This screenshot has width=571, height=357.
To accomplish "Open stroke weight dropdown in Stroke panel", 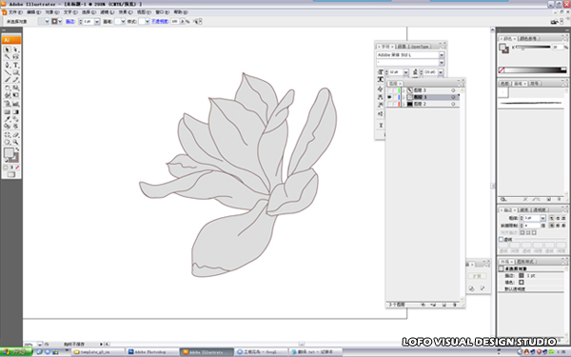I will pyautogui.click(x=542, y=218).
